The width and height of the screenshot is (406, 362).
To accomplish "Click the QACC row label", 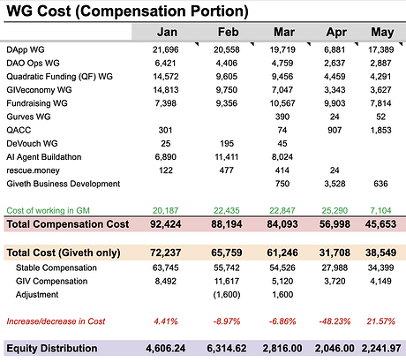I will point(19,130).
